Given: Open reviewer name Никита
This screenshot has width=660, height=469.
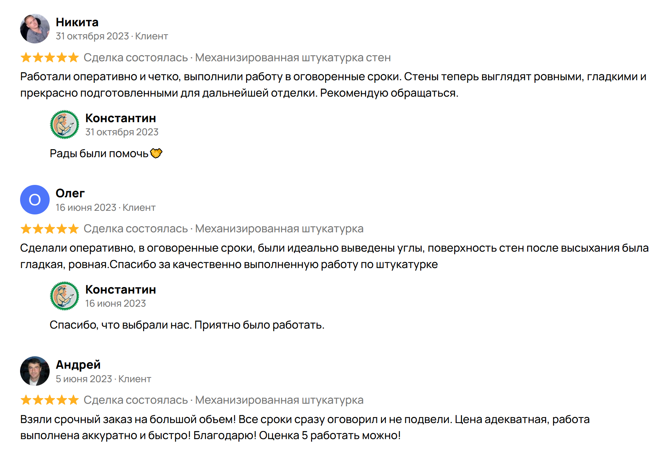Looking at the screenshot, I should click(77, 22).
